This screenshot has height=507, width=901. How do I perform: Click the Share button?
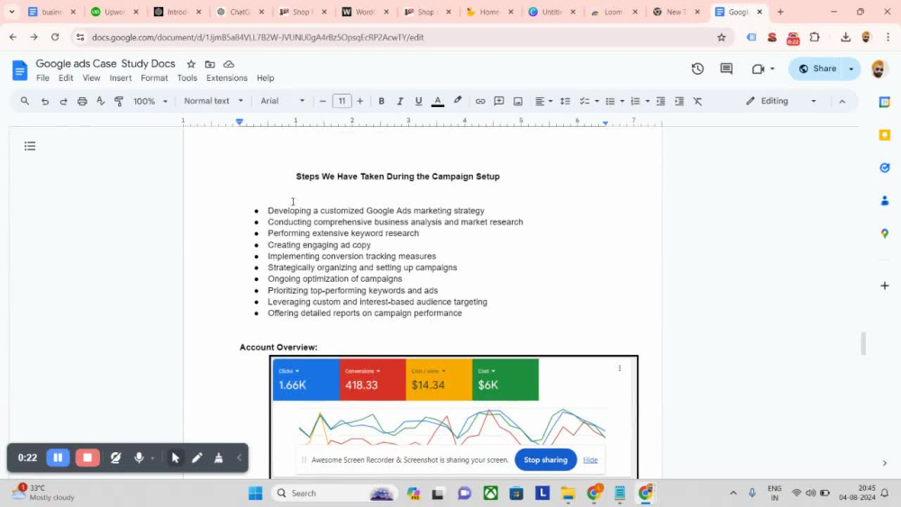click(817, 69)
